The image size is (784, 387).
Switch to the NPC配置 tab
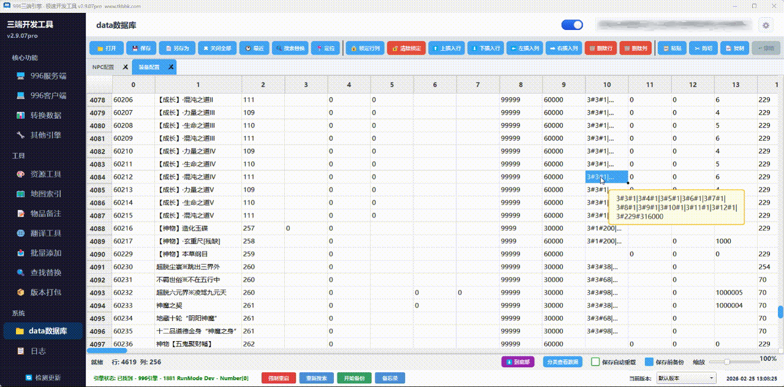[103, 67]
